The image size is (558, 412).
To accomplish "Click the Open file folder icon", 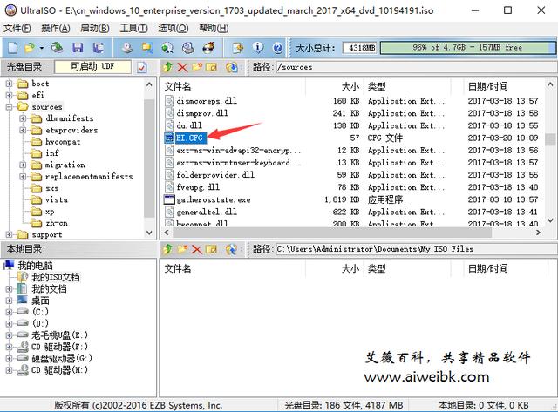I will (x=31, y=47).
